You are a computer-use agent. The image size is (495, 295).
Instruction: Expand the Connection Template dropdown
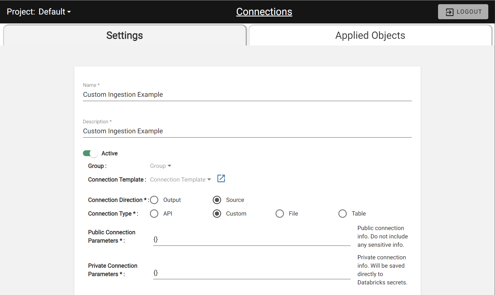pos(180,180)
